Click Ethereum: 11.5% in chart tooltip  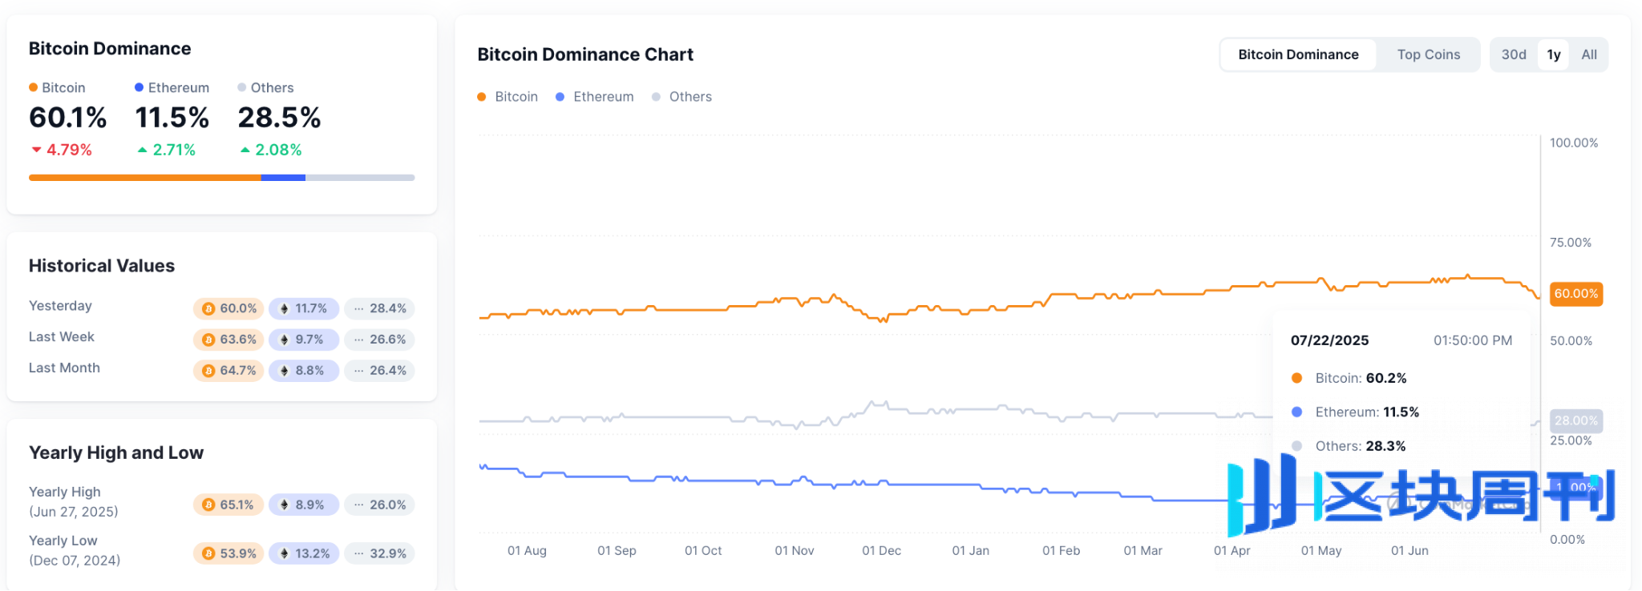click(1355, 412)
